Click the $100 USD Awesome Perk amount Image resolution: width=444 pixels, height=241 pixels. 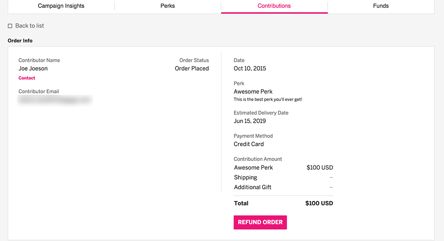coord(320,168)
